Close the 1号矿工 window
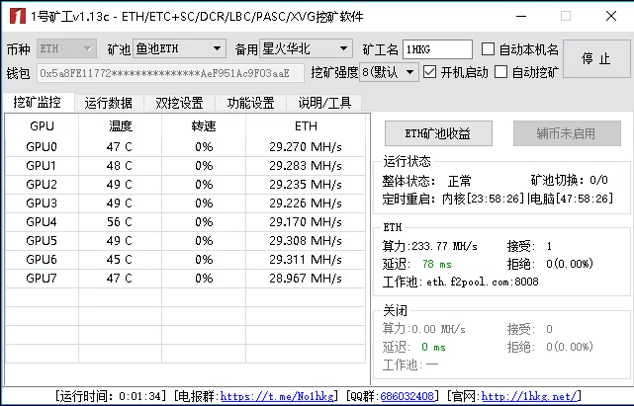This screenshot has width=634, height=406. [x=611, y=17]
